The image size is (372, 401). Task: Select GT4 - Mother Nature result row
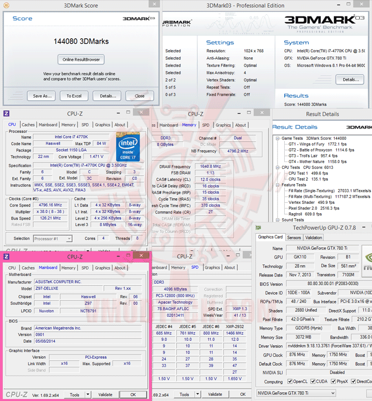(x=317, y=162)
